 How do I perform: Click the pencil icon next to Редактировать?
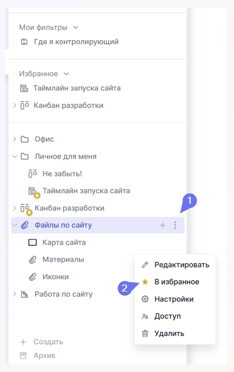click(145, 264)
